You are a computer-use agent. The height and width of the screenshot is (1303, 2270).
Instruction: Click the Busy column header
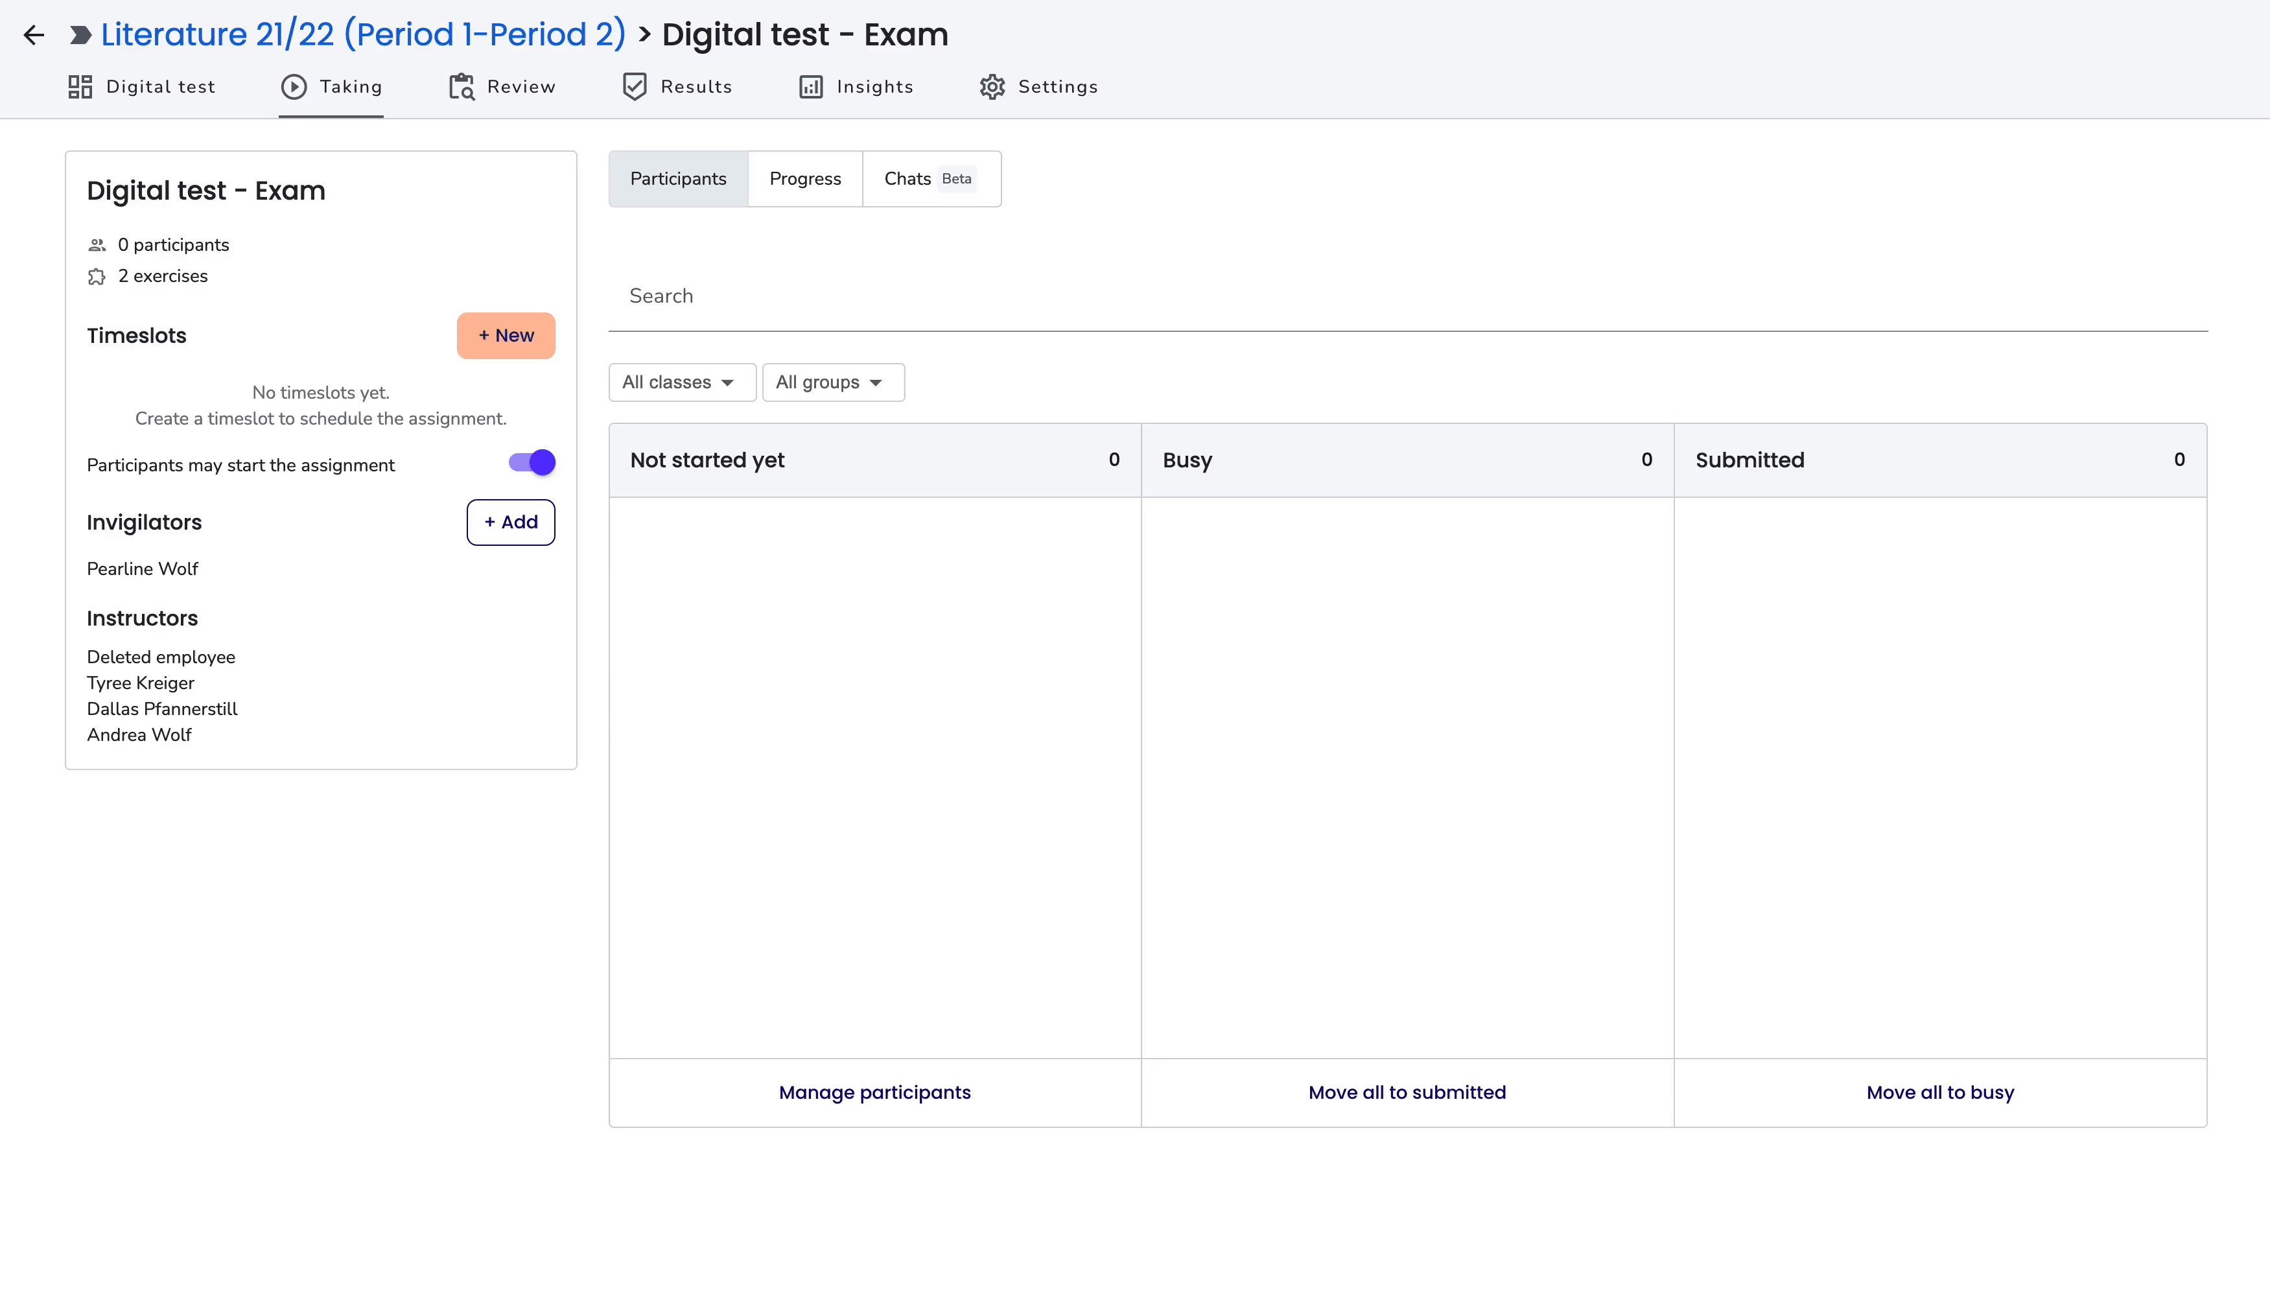[x=1407, y=460]
